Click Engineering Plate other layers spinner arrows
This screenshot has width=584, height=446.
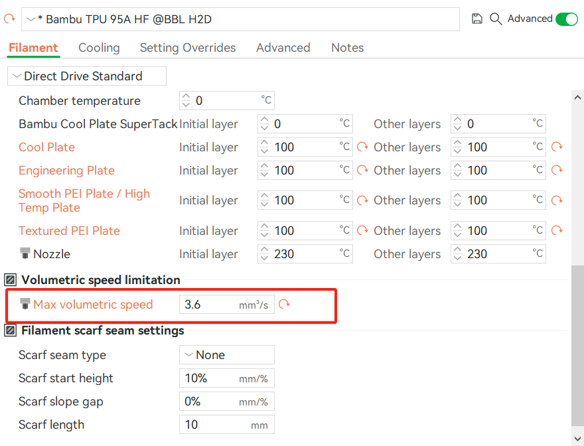[x=457, y=171]
